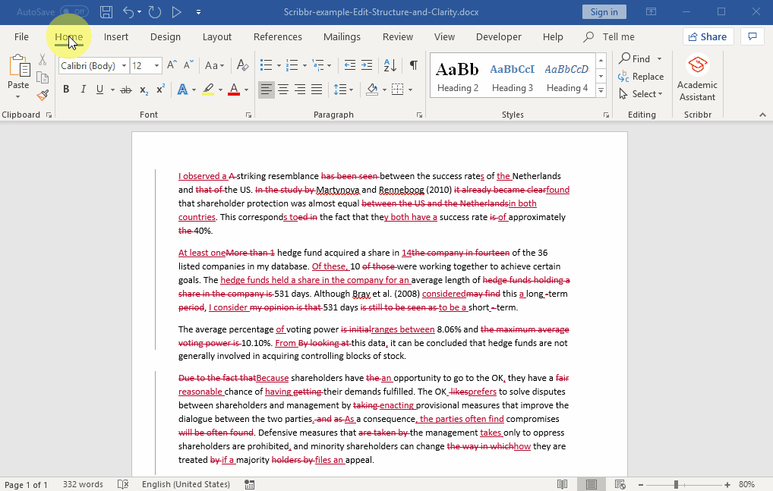
Task: Toggle Italic formatting
Action: [x=83, y=89]
